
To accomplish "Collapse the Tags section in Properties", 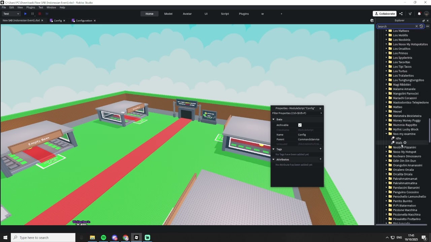I will tap(273, 149).
